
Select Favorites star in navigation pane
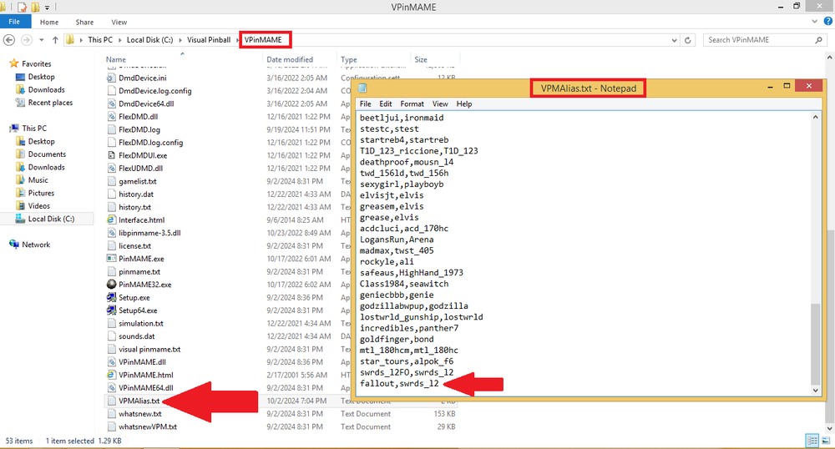pyautogui.click(x=14, y=63)
